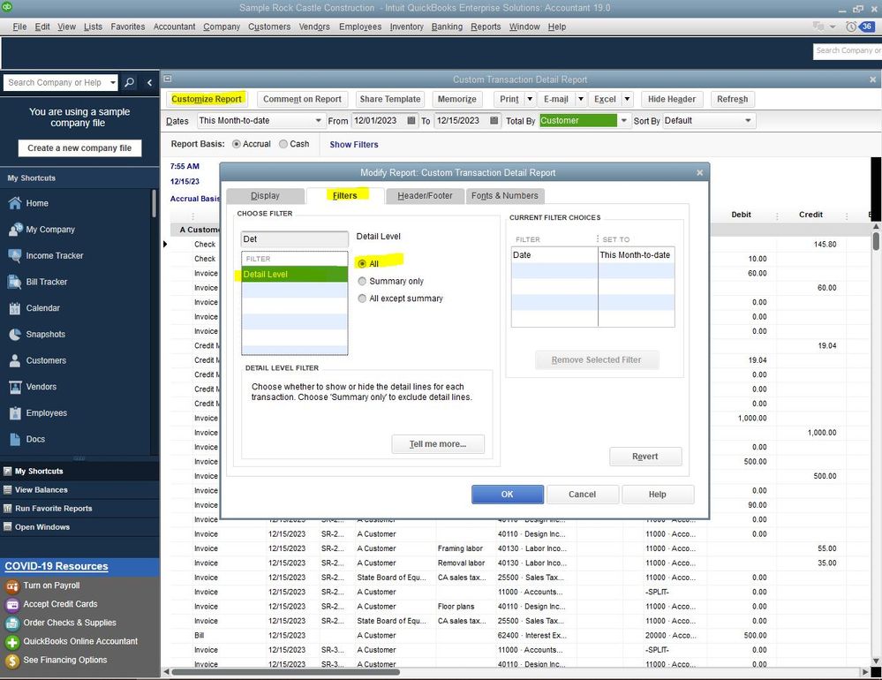Click the Open Windows panel icon
This screenshot has height=680, width=882.
pyautogui.click(x=7, y=527)
